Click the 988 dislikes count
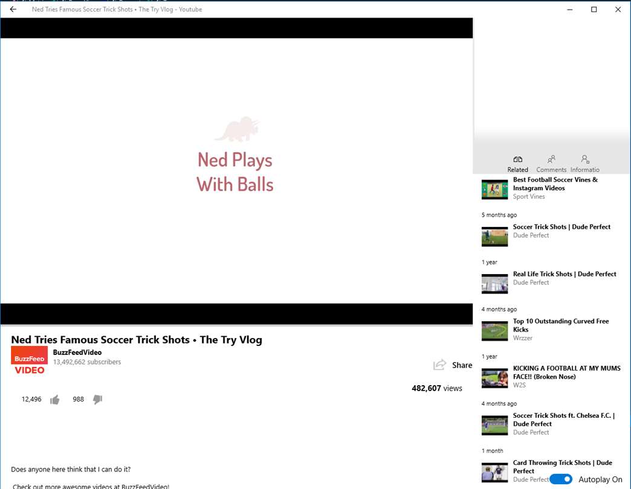 [78, 399]
